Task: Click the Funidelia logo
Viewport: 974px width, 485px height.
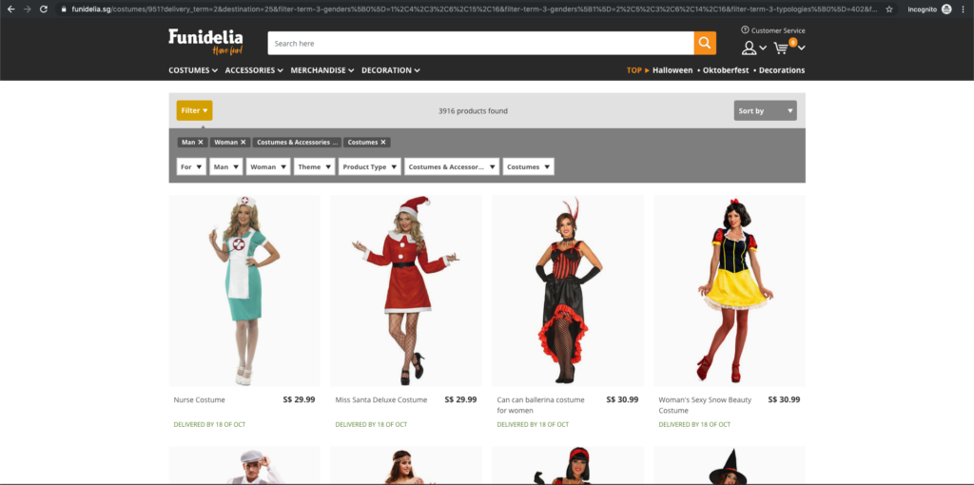Action: (205, 42)
